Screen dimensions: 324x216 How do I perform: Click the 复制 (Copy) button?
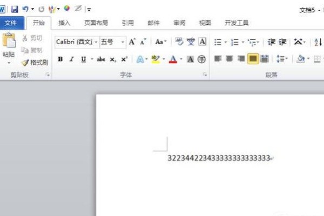[x=32, y=50]
